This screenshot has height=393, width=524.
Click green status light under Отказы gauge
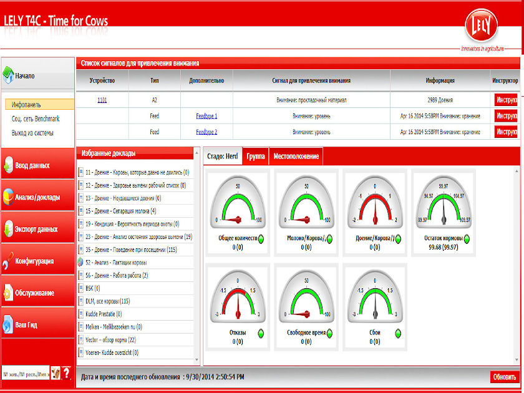coord(261,333)
